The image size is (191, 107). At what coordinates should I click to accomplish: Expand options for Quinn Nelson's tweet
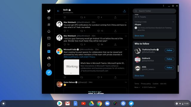point(126,82)
